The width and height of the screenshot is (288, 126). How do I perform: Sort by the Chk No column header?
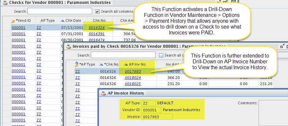pyautogui.click(x=99, y=21)
